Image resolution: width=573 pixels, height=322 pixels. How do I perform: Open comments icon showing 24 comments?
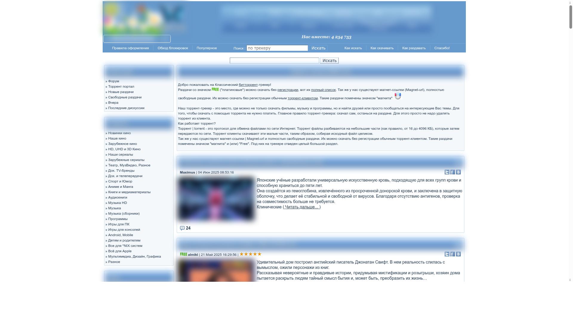[182, 228]
